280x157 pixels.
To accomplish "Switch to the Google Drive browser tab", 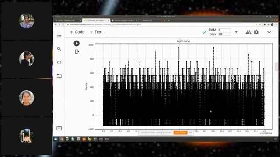I will tap(67, 20).
